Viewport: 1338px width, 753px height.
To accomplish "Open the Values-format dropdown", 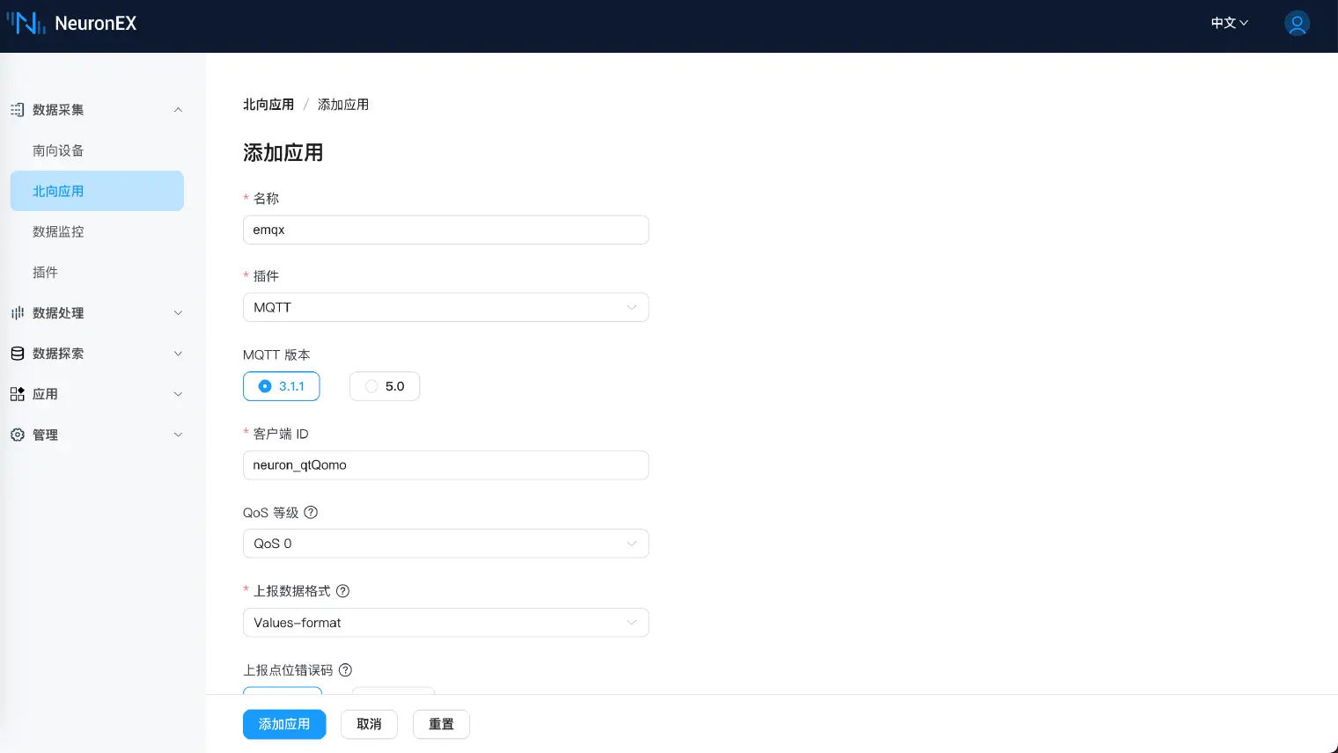I will [x=445, y=623].
